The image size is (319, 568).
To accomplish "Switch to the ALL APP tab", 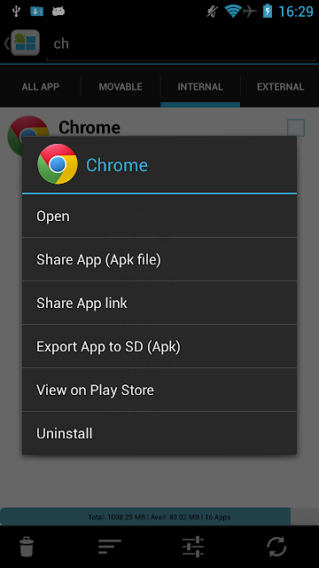I will click(40, 87).
